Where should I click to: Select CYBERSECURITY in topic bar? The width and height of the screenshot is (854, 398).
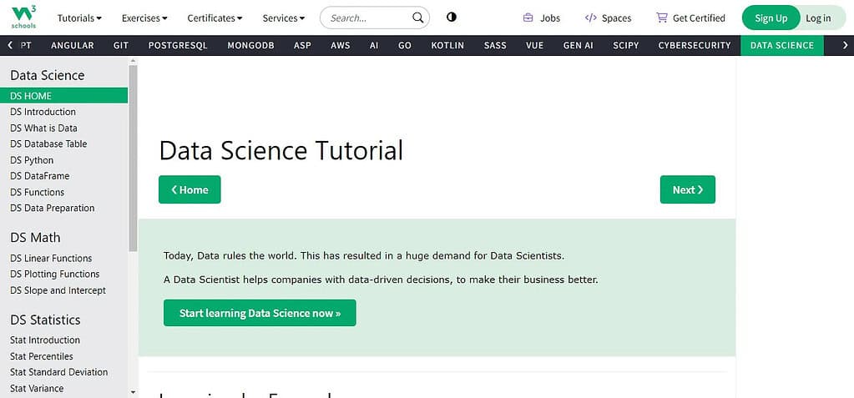(x=695, y=45)
